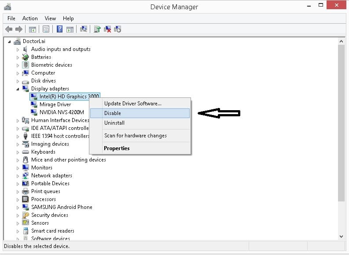Select the Mirage Driver entry

tap(55, 104)
